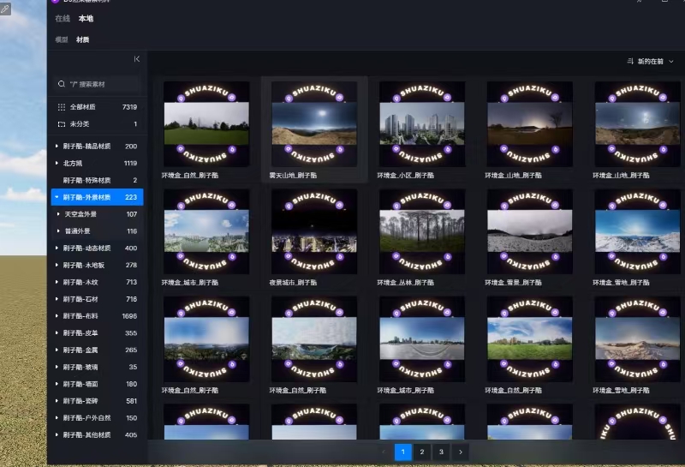The image size is (685, 467).
Task: Switch to the 本地 tab
Action: point(86,18)
